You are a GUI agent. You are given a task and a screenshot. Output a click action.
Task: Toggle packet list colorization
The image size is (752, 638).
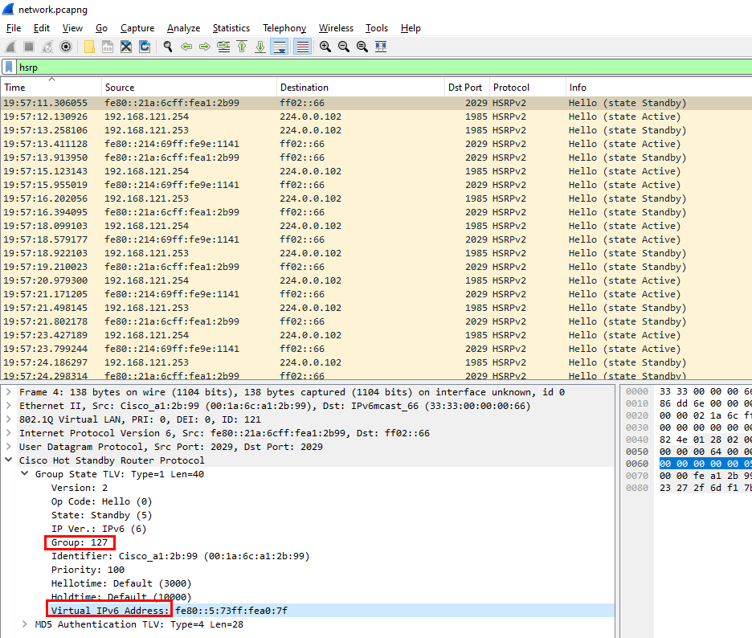[x=302, y=47]
